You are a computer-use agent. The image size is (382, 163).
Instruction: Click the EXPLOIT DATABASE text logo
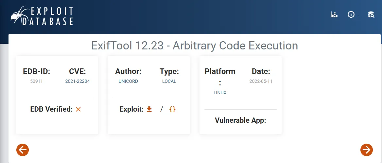click(52, 16)
